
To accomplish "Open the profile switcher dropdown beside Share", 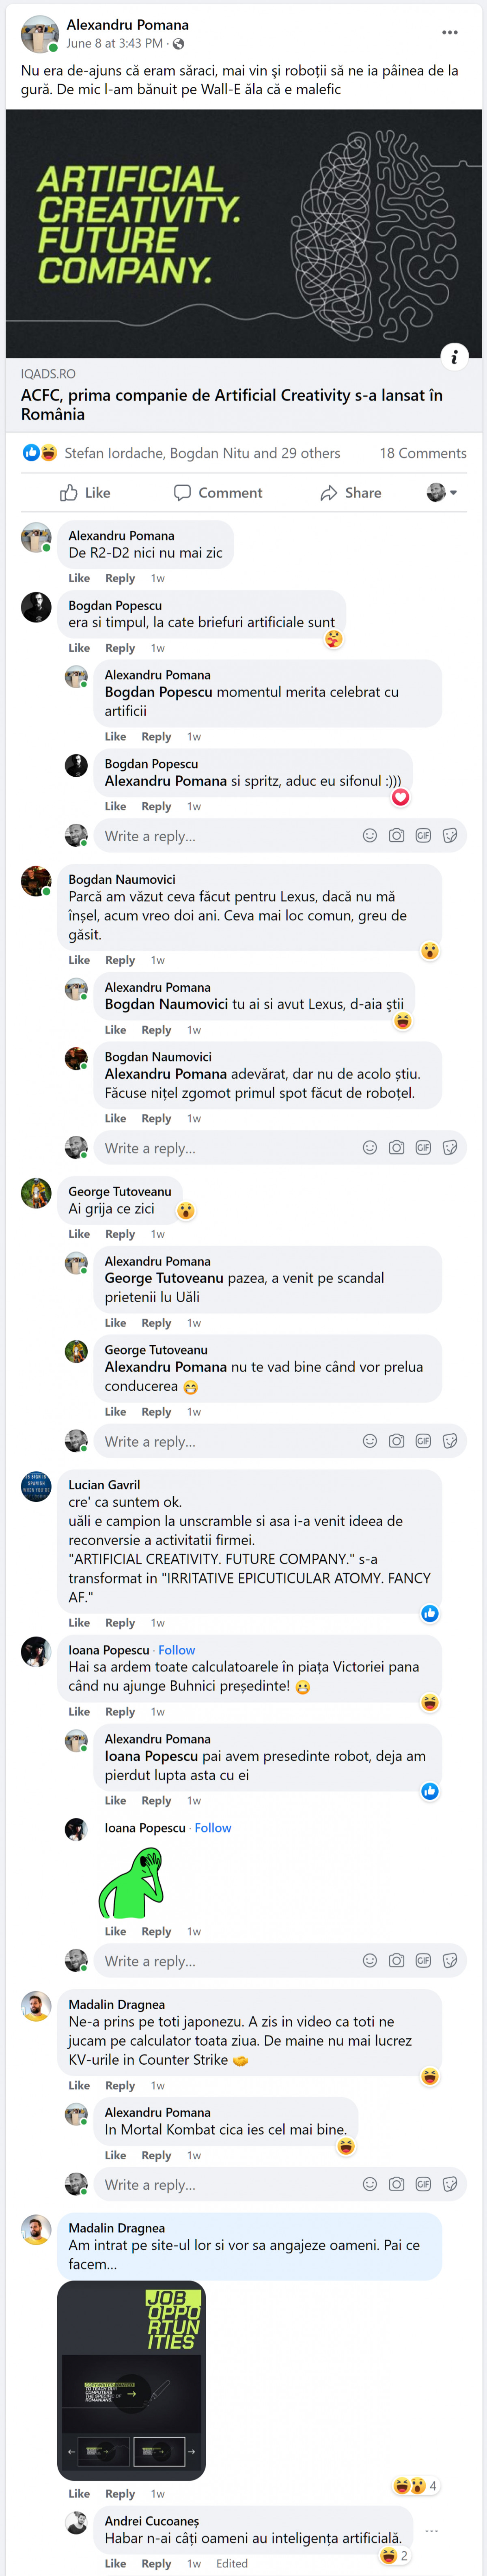I will click(442, 493).
